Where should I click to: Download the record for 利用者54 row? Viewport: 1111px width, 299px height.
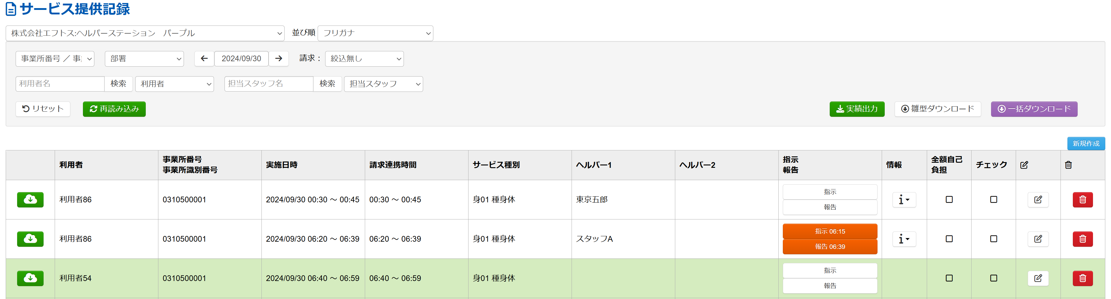[30, 278]
